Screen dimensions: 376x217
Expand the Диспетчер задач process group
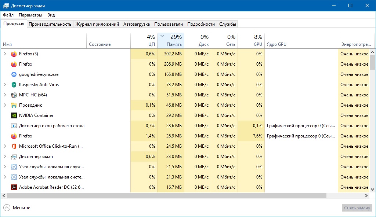click(5, 157)
